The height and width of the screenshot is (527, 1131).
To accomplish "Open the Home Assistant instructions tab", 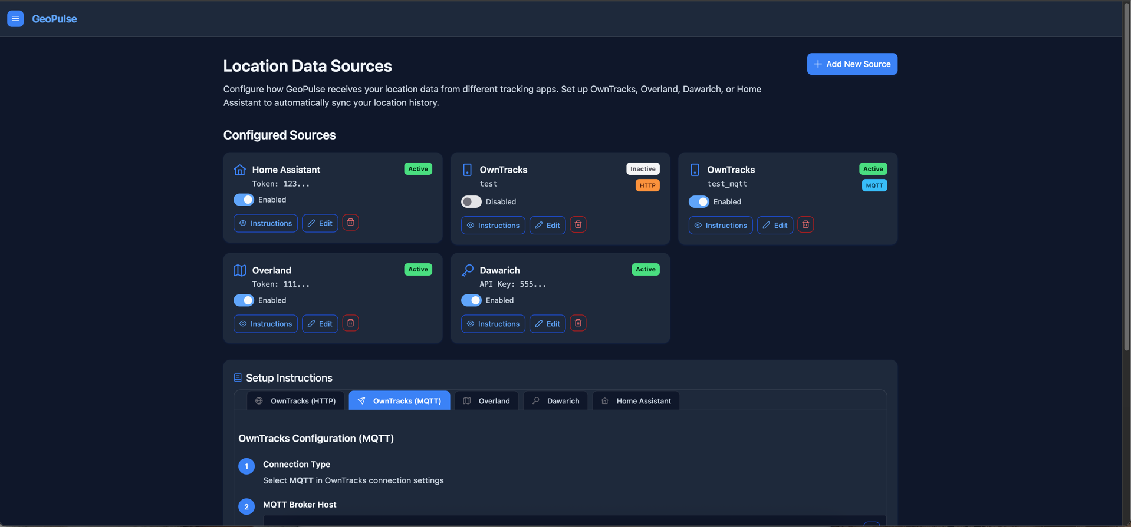I will [x=636, y=400].
